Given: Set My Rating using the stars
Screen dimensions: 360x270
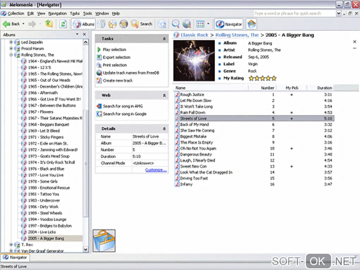Looking at the screenshot, I should pyautogui.click(x=263, y=78).
